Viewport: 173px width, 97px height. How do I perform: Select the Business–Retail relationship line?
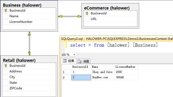[x=29, y=44]
